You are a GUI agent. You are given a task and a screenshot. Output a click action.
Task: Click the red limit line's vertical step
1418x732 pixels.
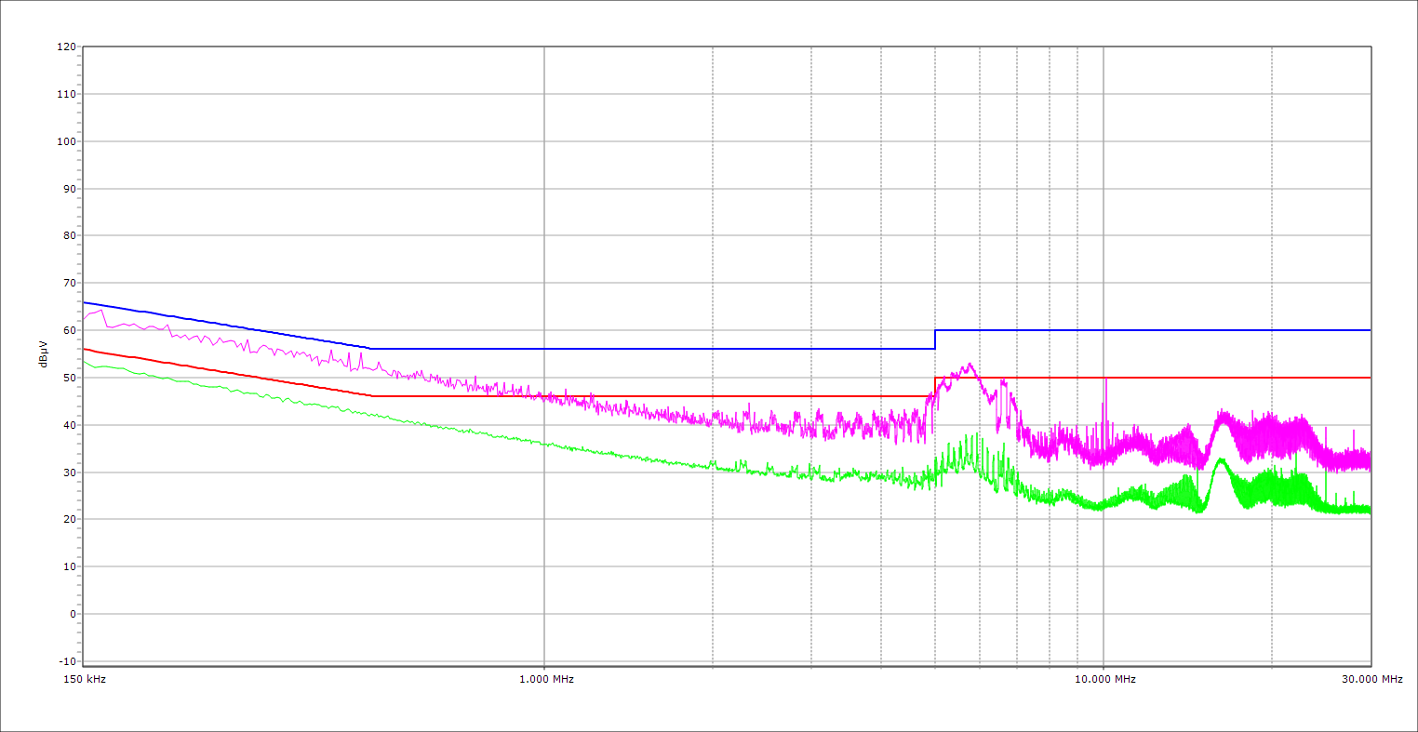(935, 387)
